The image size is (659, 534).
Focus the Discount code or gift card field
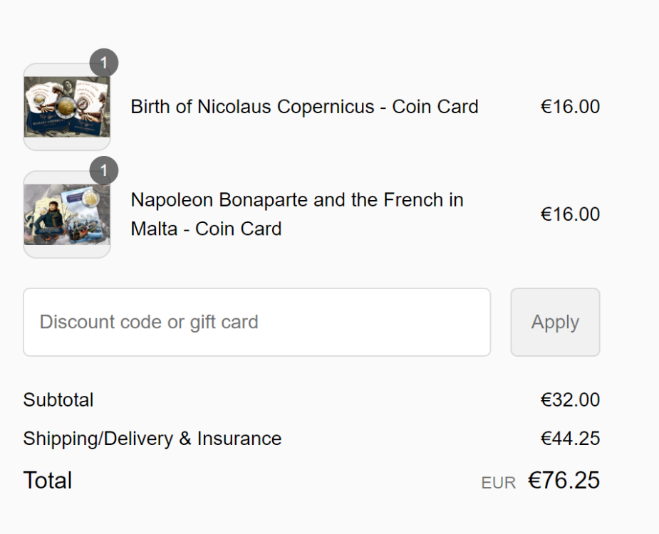click(256, 322)
